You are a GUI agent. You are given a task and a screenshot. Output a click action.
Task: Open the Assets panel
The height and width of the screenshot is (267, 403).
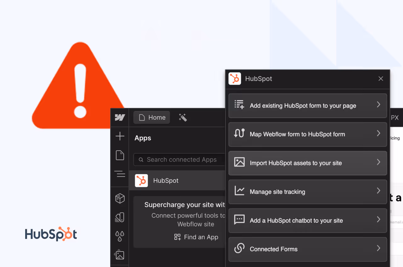[120, 254]
